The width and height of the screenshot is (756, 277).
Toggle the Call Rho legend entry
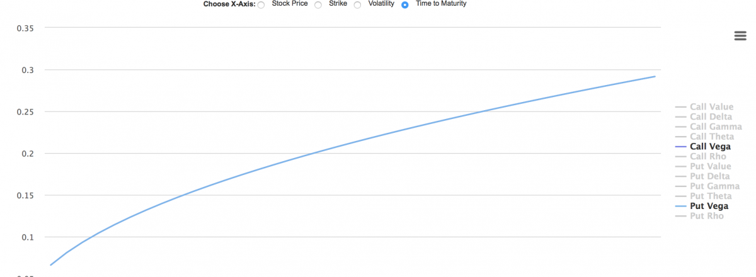click(x=708, y=156)
